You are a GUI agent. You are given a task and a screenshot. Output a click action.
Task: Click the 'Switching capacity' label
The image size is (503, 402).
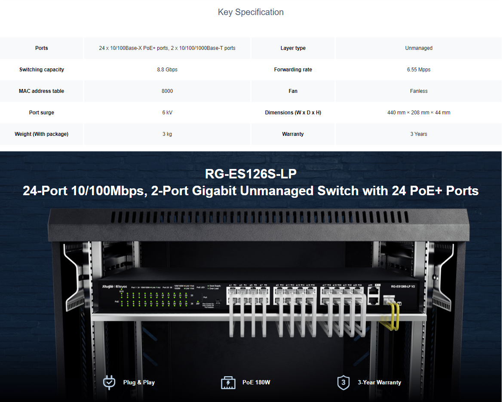(41, 70)
